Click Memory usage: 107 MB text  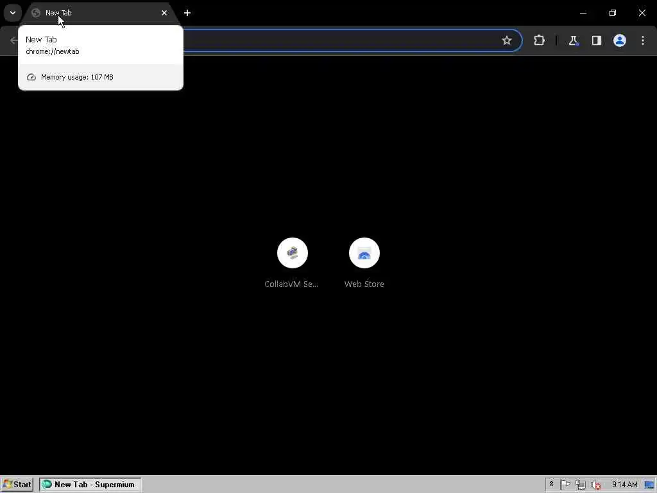77,77
